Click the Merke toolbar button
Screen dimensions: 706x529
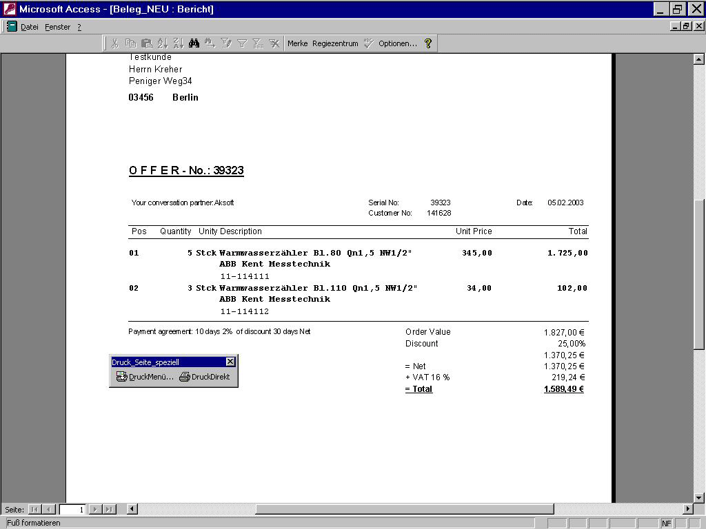pyautogui.click(x=297, y=43)
